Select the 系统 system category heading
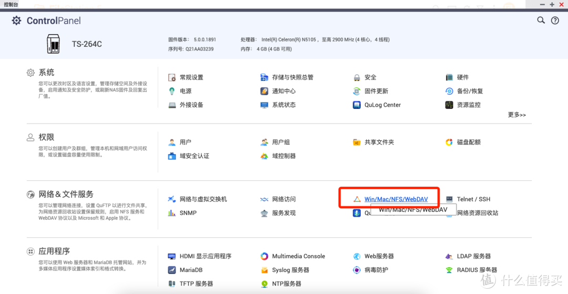Image resolution: width=568 pixels, height=294 pixels. (x=46, y=73)
